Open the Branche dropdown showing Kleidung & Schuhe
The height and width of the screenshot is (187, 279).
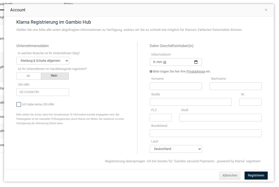coord(43,61)
